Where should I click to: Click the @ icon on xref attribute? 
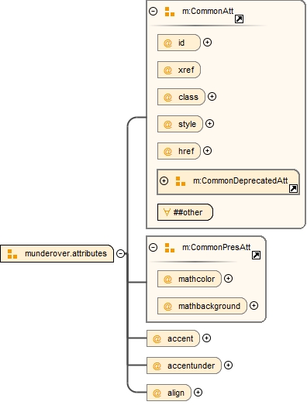[x=167, y=70]
